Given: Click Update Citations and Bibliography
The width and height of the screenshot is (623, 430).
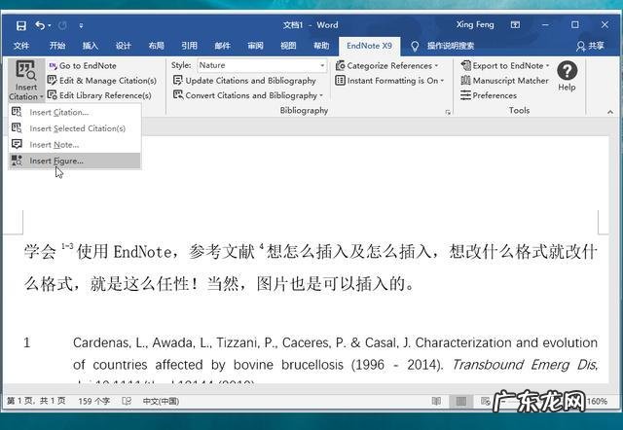Looking at the screenshot, I should (249, 81).
